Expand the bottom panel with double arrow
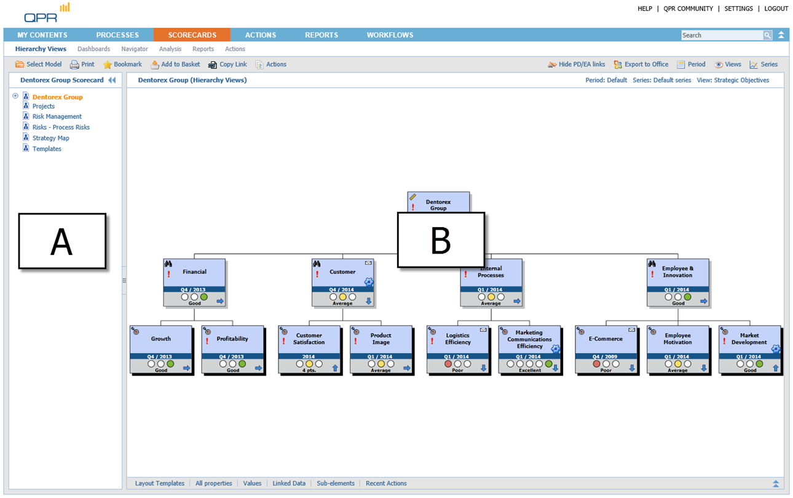This screenshot has width=793, height=498. pyautogui.click(x=776, y=484)
